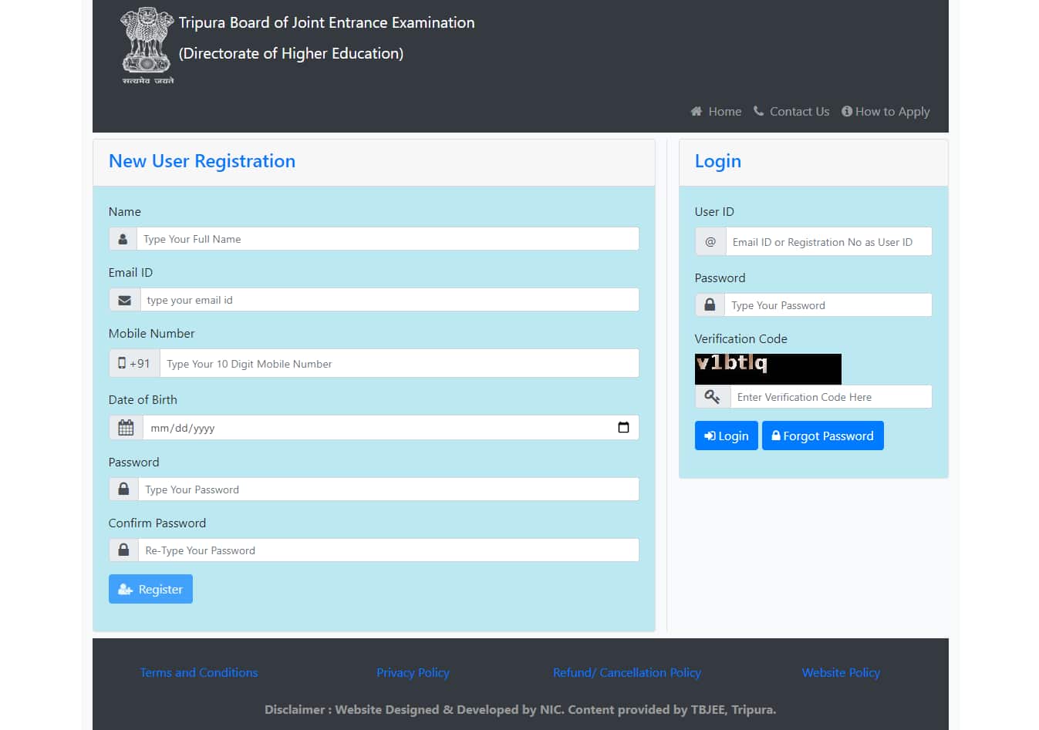The height and width of the screenshot is (730, 1039).
Task: Focus the Email ID or Registration No field
Action: tap(829, 241)
